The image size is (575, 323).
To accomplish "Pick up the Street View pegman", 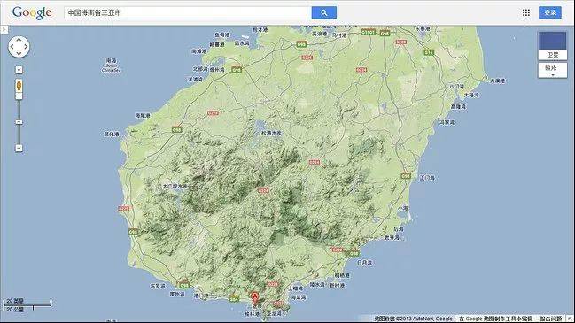I will (19, 86).
